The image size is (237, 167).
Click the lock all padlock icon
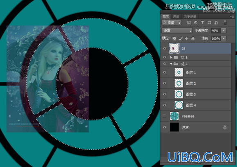point(193,38)
